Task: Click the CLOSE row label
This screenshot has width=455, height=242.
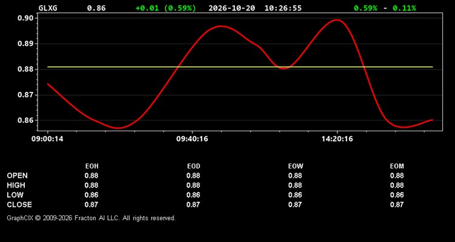Action: point(19,204)
